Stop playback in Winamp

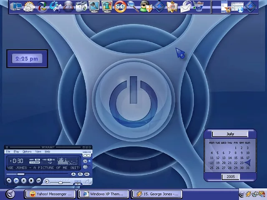pos(31,181)
